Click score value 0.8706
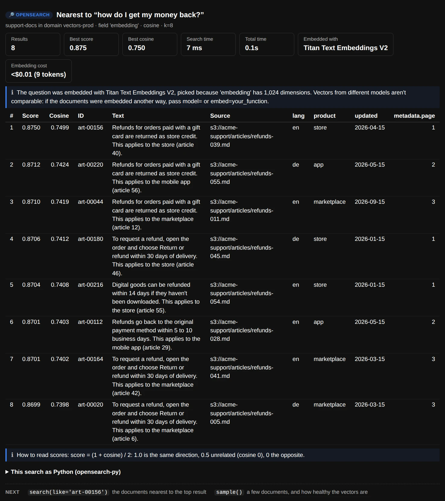 tap(31, 239)
